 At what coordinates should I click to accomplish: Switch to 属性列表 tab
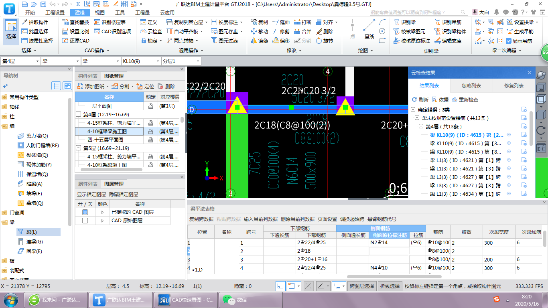coord(88,184)
